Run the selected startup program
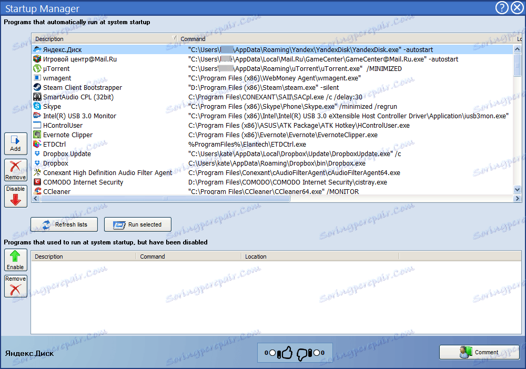The height and width of the screenshot is (369, 526). (x=137, y=224)
